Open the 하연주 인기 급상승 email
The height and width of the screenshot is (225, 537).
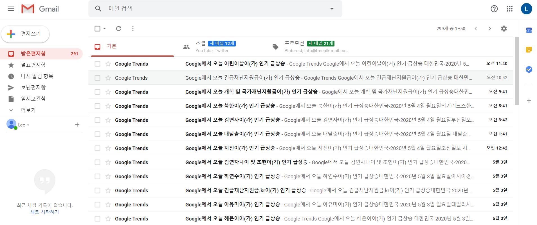click(x=301, y=176)
